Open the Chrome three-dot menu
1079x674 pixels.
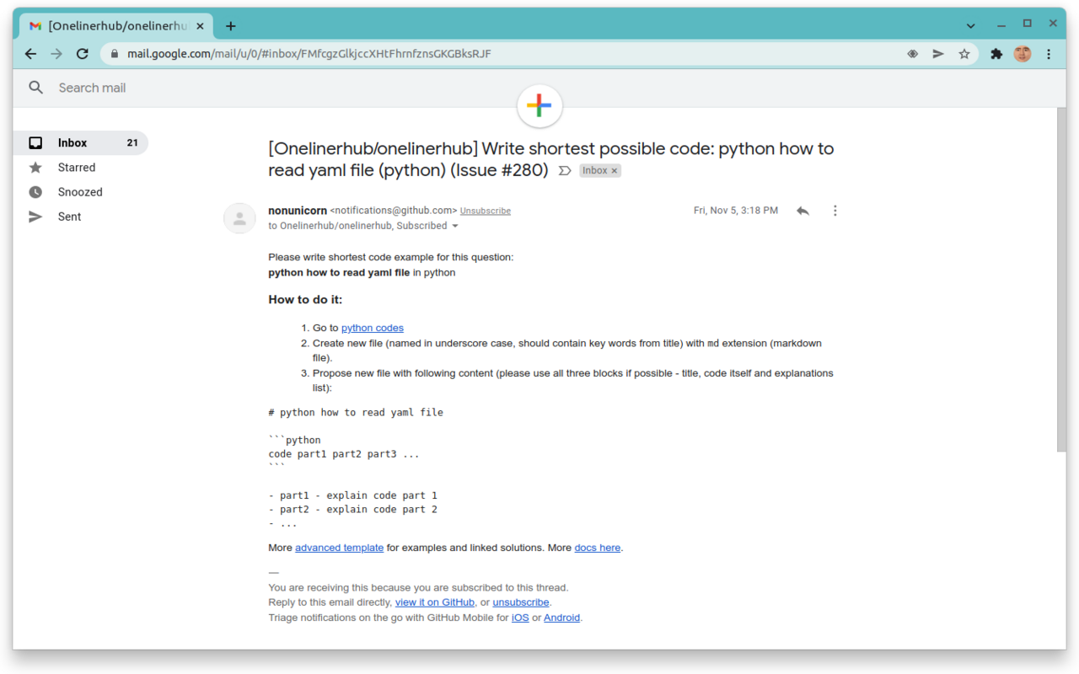click(x=1049, y=54)
